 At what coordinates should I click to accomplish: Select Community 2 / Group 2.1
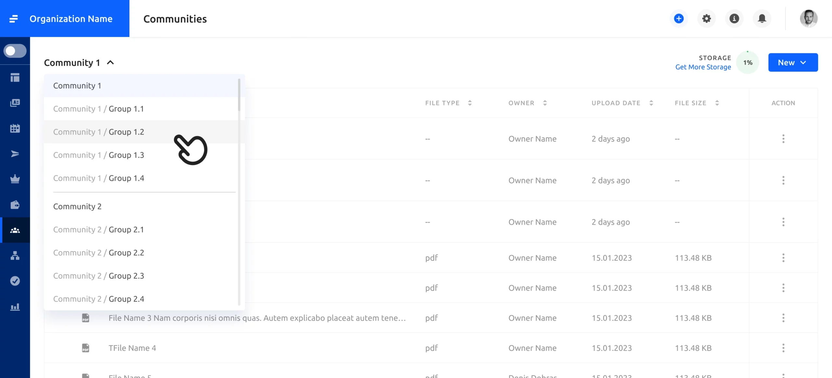tap(141, 229)
